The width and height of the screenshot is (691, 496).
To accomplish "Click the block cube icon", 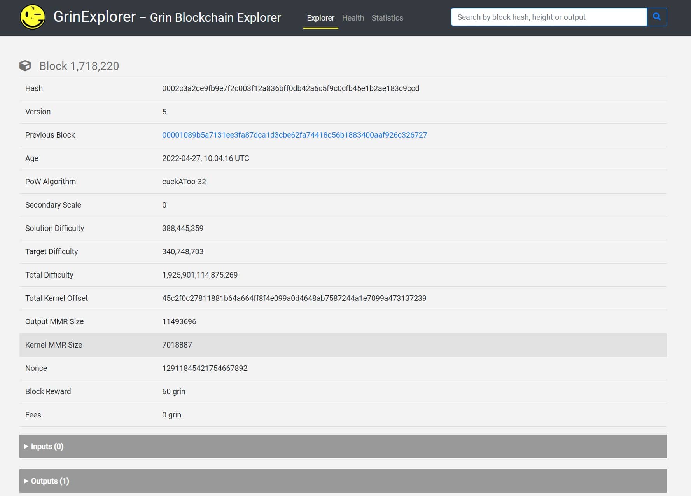I will [25, 66].
